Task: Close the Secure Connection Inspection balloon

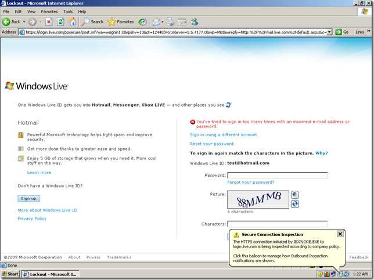Action: click(x=340, y=234)
